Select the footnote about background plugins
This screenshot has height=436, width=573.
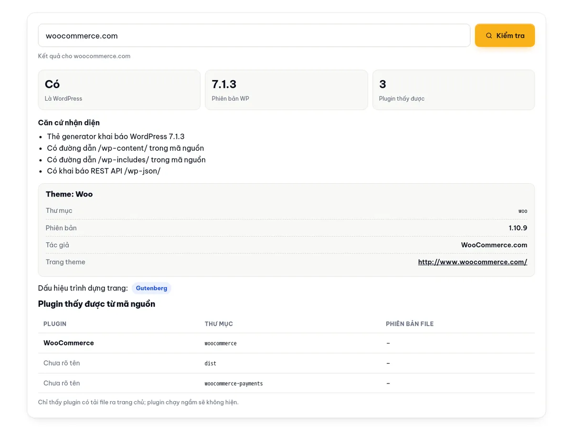tap(138, 402)
